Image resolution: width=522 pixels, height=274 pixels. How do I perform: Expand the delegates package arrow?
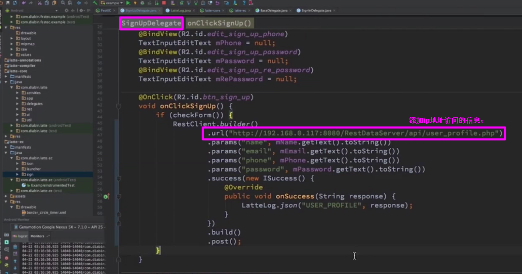click(x=18, y=104)
